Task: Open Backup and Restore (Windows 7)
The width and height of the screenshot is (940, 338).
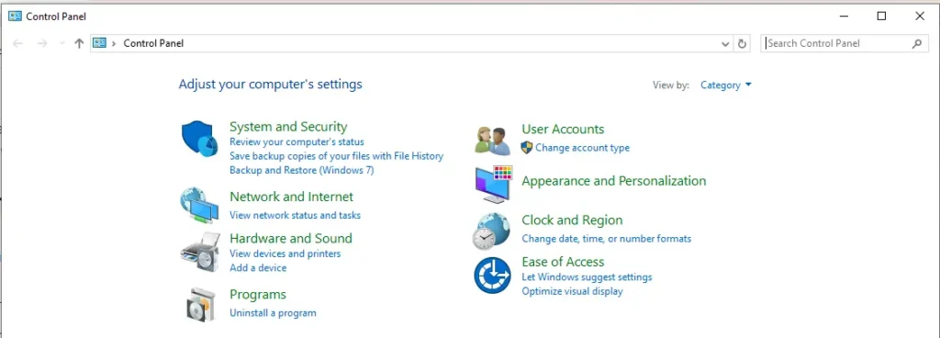Action: [x=301, y=170]
